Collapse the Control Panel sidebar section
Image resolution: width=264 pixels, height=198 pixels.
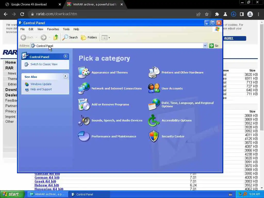[x=66, y=56]
